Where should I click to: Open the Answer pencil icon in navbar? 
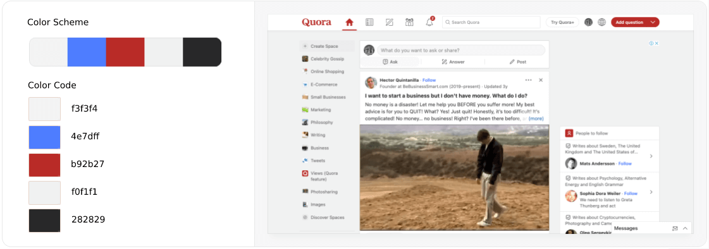point(390,22)
